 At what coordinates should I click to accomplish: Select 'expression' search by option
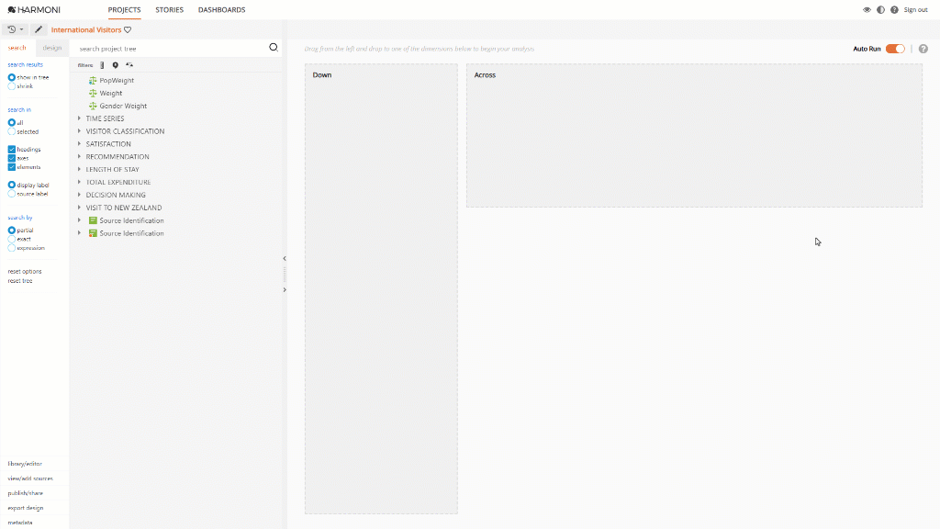coord(11,248)
